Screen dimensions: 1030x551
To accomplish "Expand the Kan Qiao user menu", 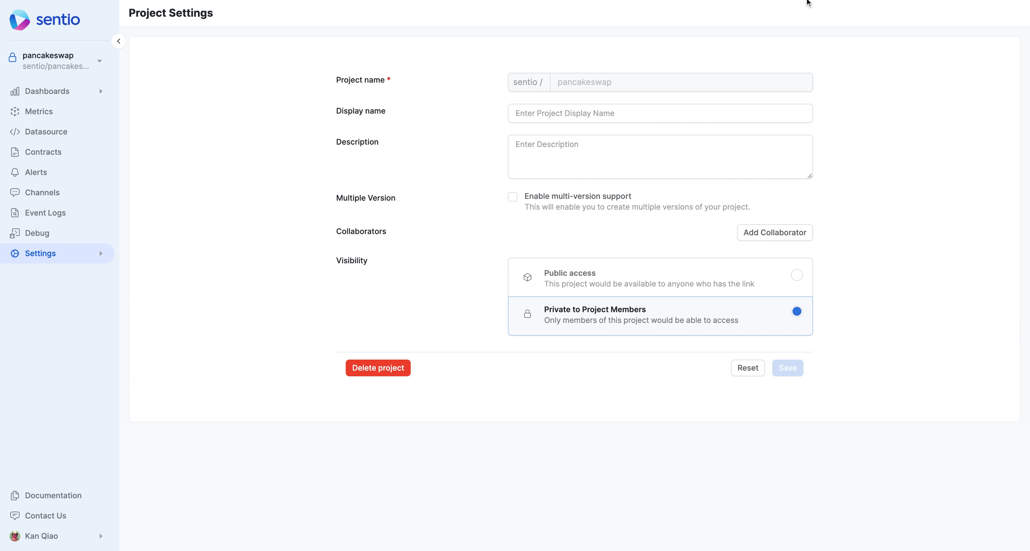I will click(x=101, y=536).
